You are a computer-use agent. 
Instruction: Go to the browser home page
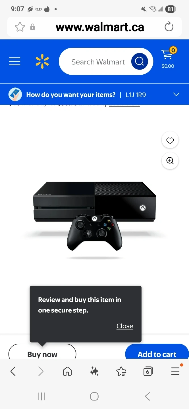(67, 371)
